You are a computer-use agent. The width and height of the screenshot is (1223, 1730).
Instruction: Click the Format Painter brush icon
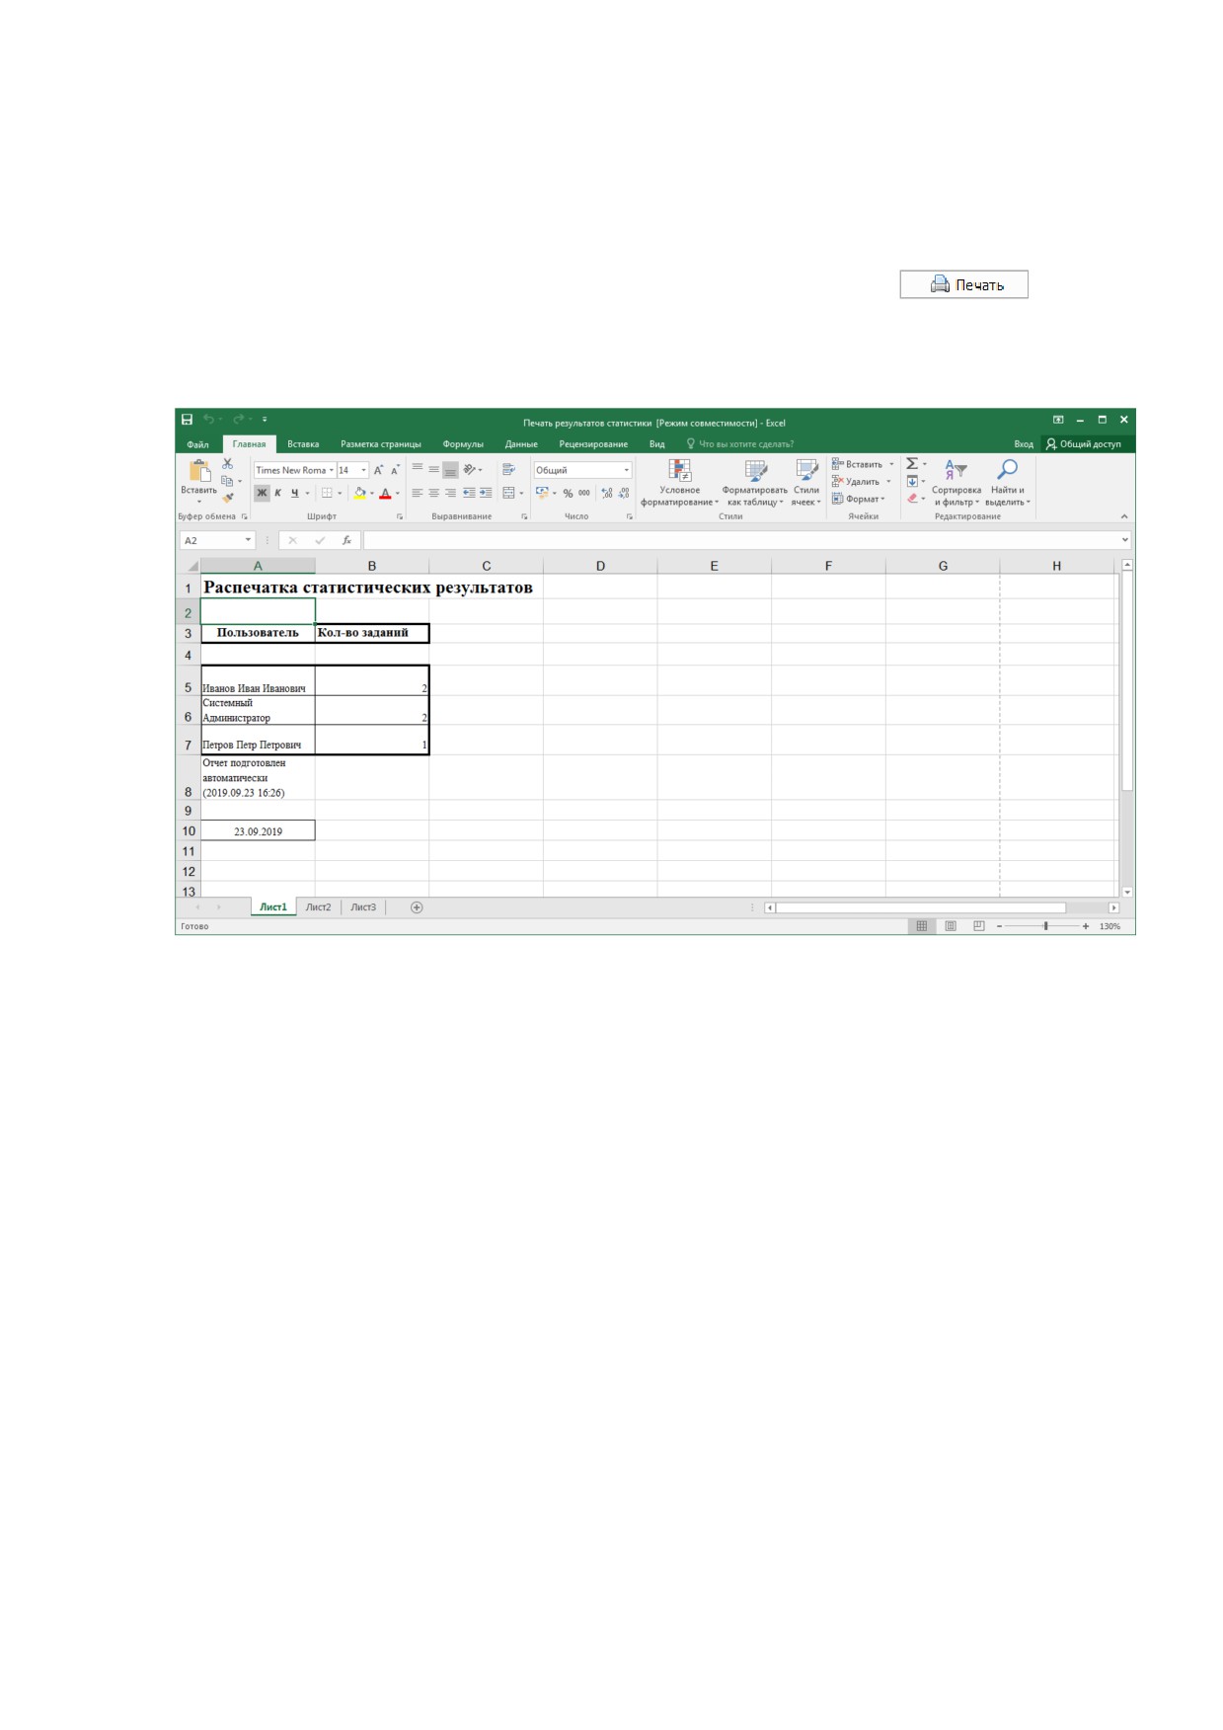pos(228,498)
